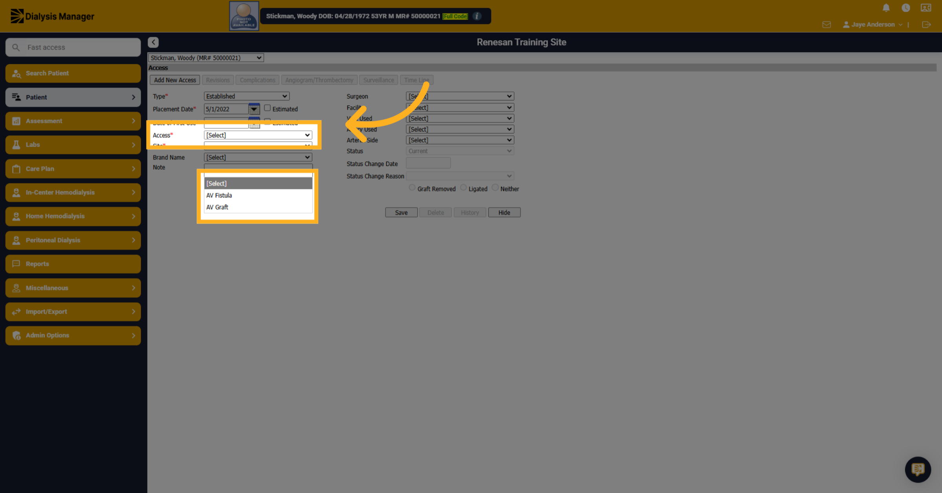Choose AV Fistula from the list
The height and width of the screenshot is (493, 942).
point(258,195)
